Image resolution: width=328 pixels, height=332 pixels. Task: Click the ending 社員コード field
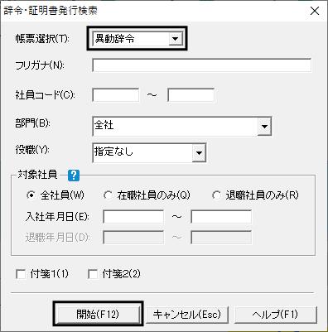point(191,95)
